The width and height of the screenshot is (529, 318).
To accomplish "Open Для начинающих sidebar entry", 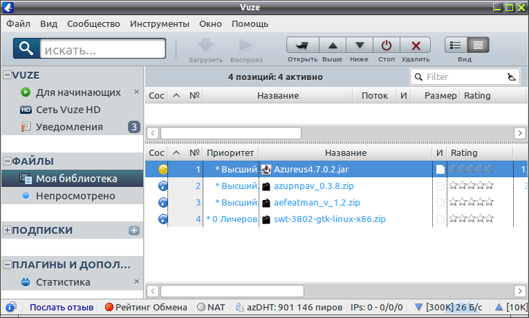I will point(78,92).
